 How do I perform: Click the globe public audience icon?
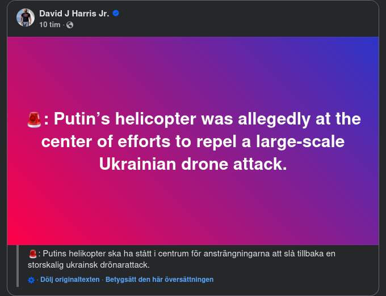[x=70, y=25]
